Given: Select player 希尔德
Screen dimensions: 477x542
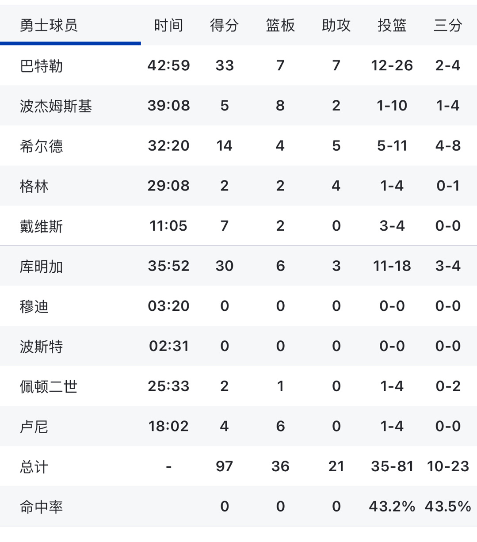Looking at the screenshot, I should (41, 146).
